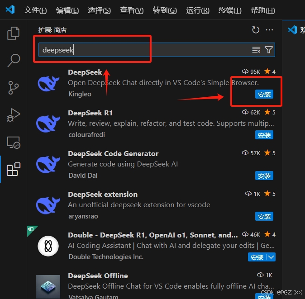Open the 'DeepSeek extension' title
305x299 pixels.
click(103, 194)
